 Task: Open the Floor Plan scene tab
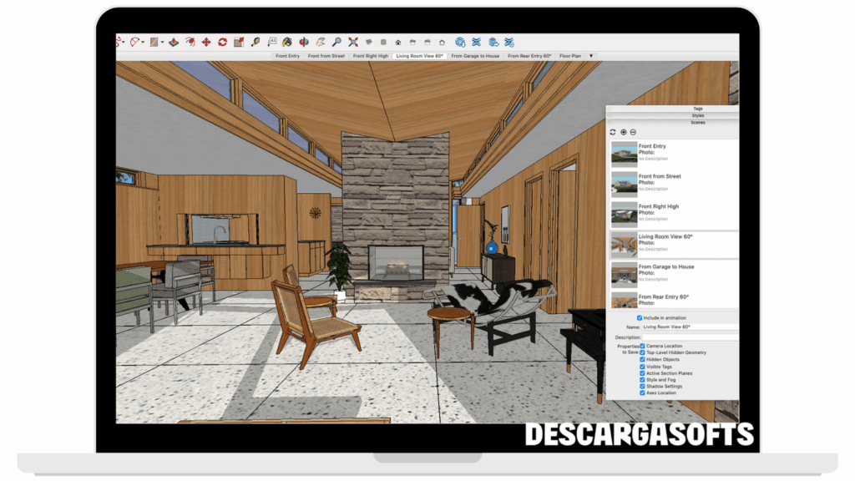tap(570, 56)
